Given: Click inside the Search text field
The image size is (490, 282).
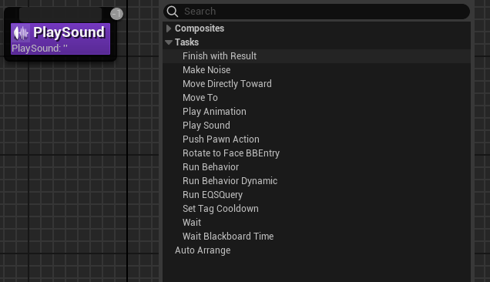Looking at the screenshot, I should [x=325, y=12].
